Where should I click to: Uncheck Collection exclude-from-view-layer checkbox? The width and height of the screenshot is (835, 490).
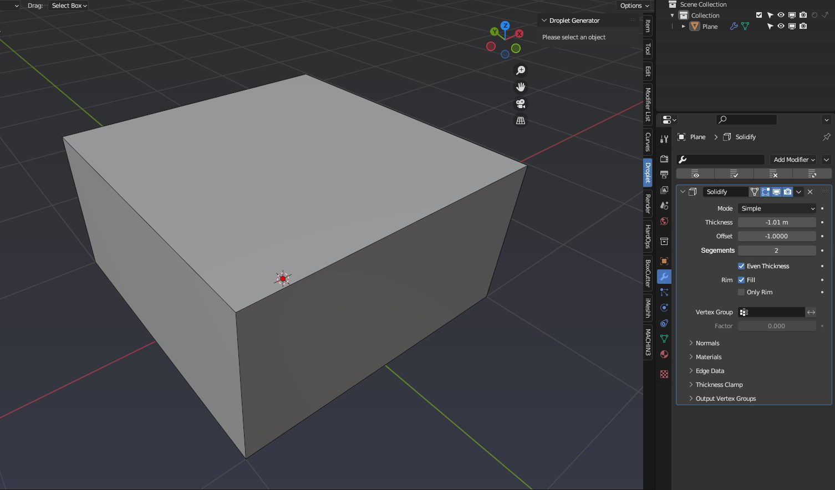(x=759, y=15)
